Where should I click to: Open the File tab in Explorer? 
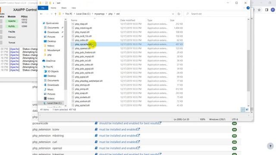[43, 8]
